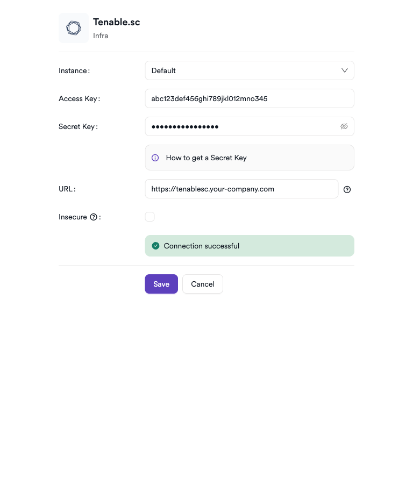Open How to get a Secret Key guide

(x=206, y=158)
